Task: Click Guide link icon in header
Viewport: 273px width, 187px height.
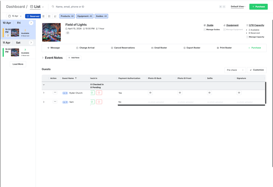Action: 205,25
